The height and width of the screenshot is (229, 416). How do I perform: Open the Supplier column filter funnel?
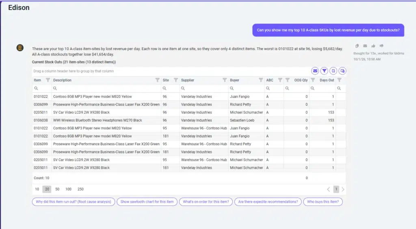pyautogui.click(x=225, y=80)
